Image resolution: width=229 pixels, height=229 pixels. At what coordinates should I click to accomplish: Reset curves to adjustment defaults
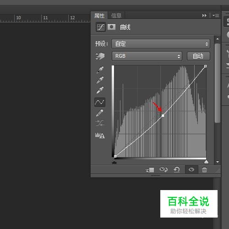[177, 169]
